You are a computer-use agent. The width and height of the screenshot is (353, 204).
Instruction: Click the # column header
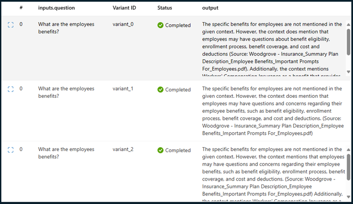click(x=21, y=8)
